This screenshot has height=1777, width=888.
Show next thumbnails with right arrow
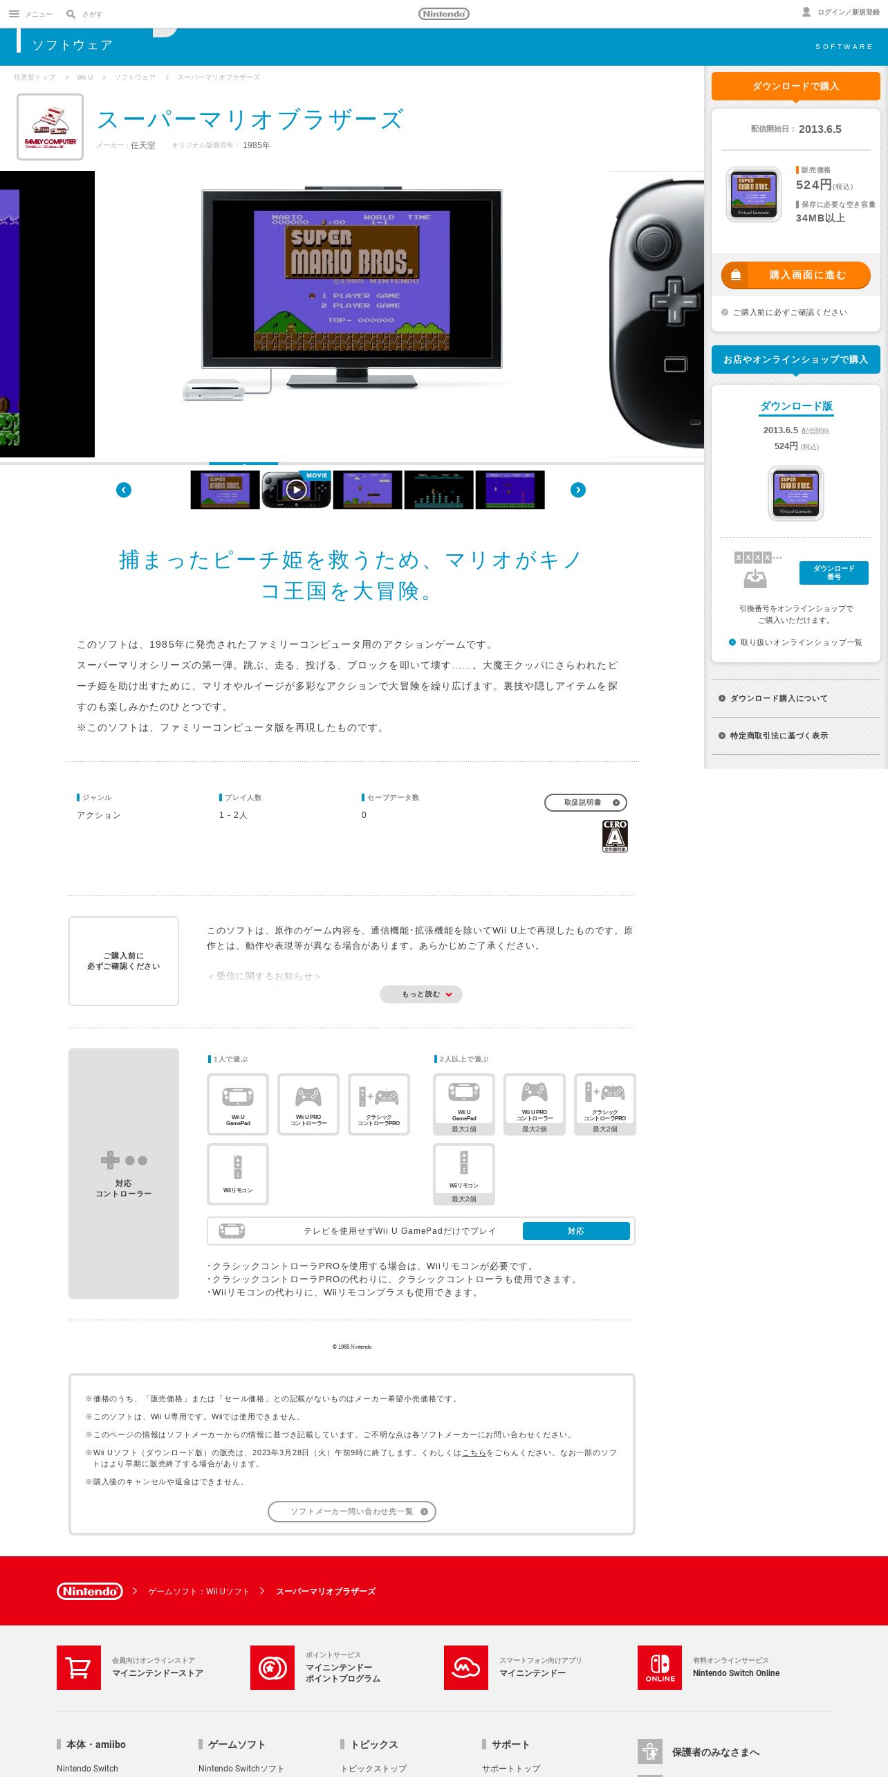click(578, 490)
